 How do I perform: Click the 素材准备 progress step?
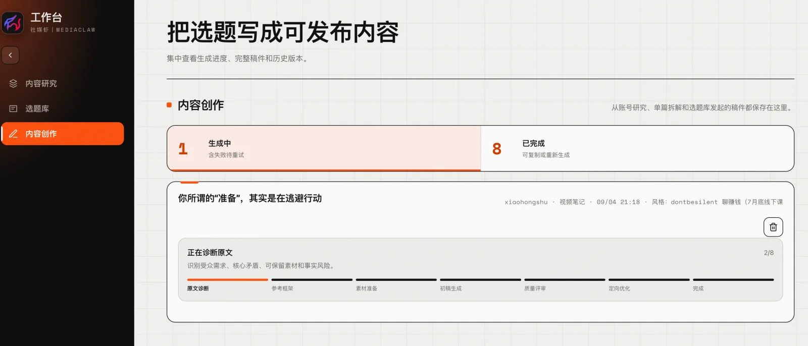coord(396,285)
